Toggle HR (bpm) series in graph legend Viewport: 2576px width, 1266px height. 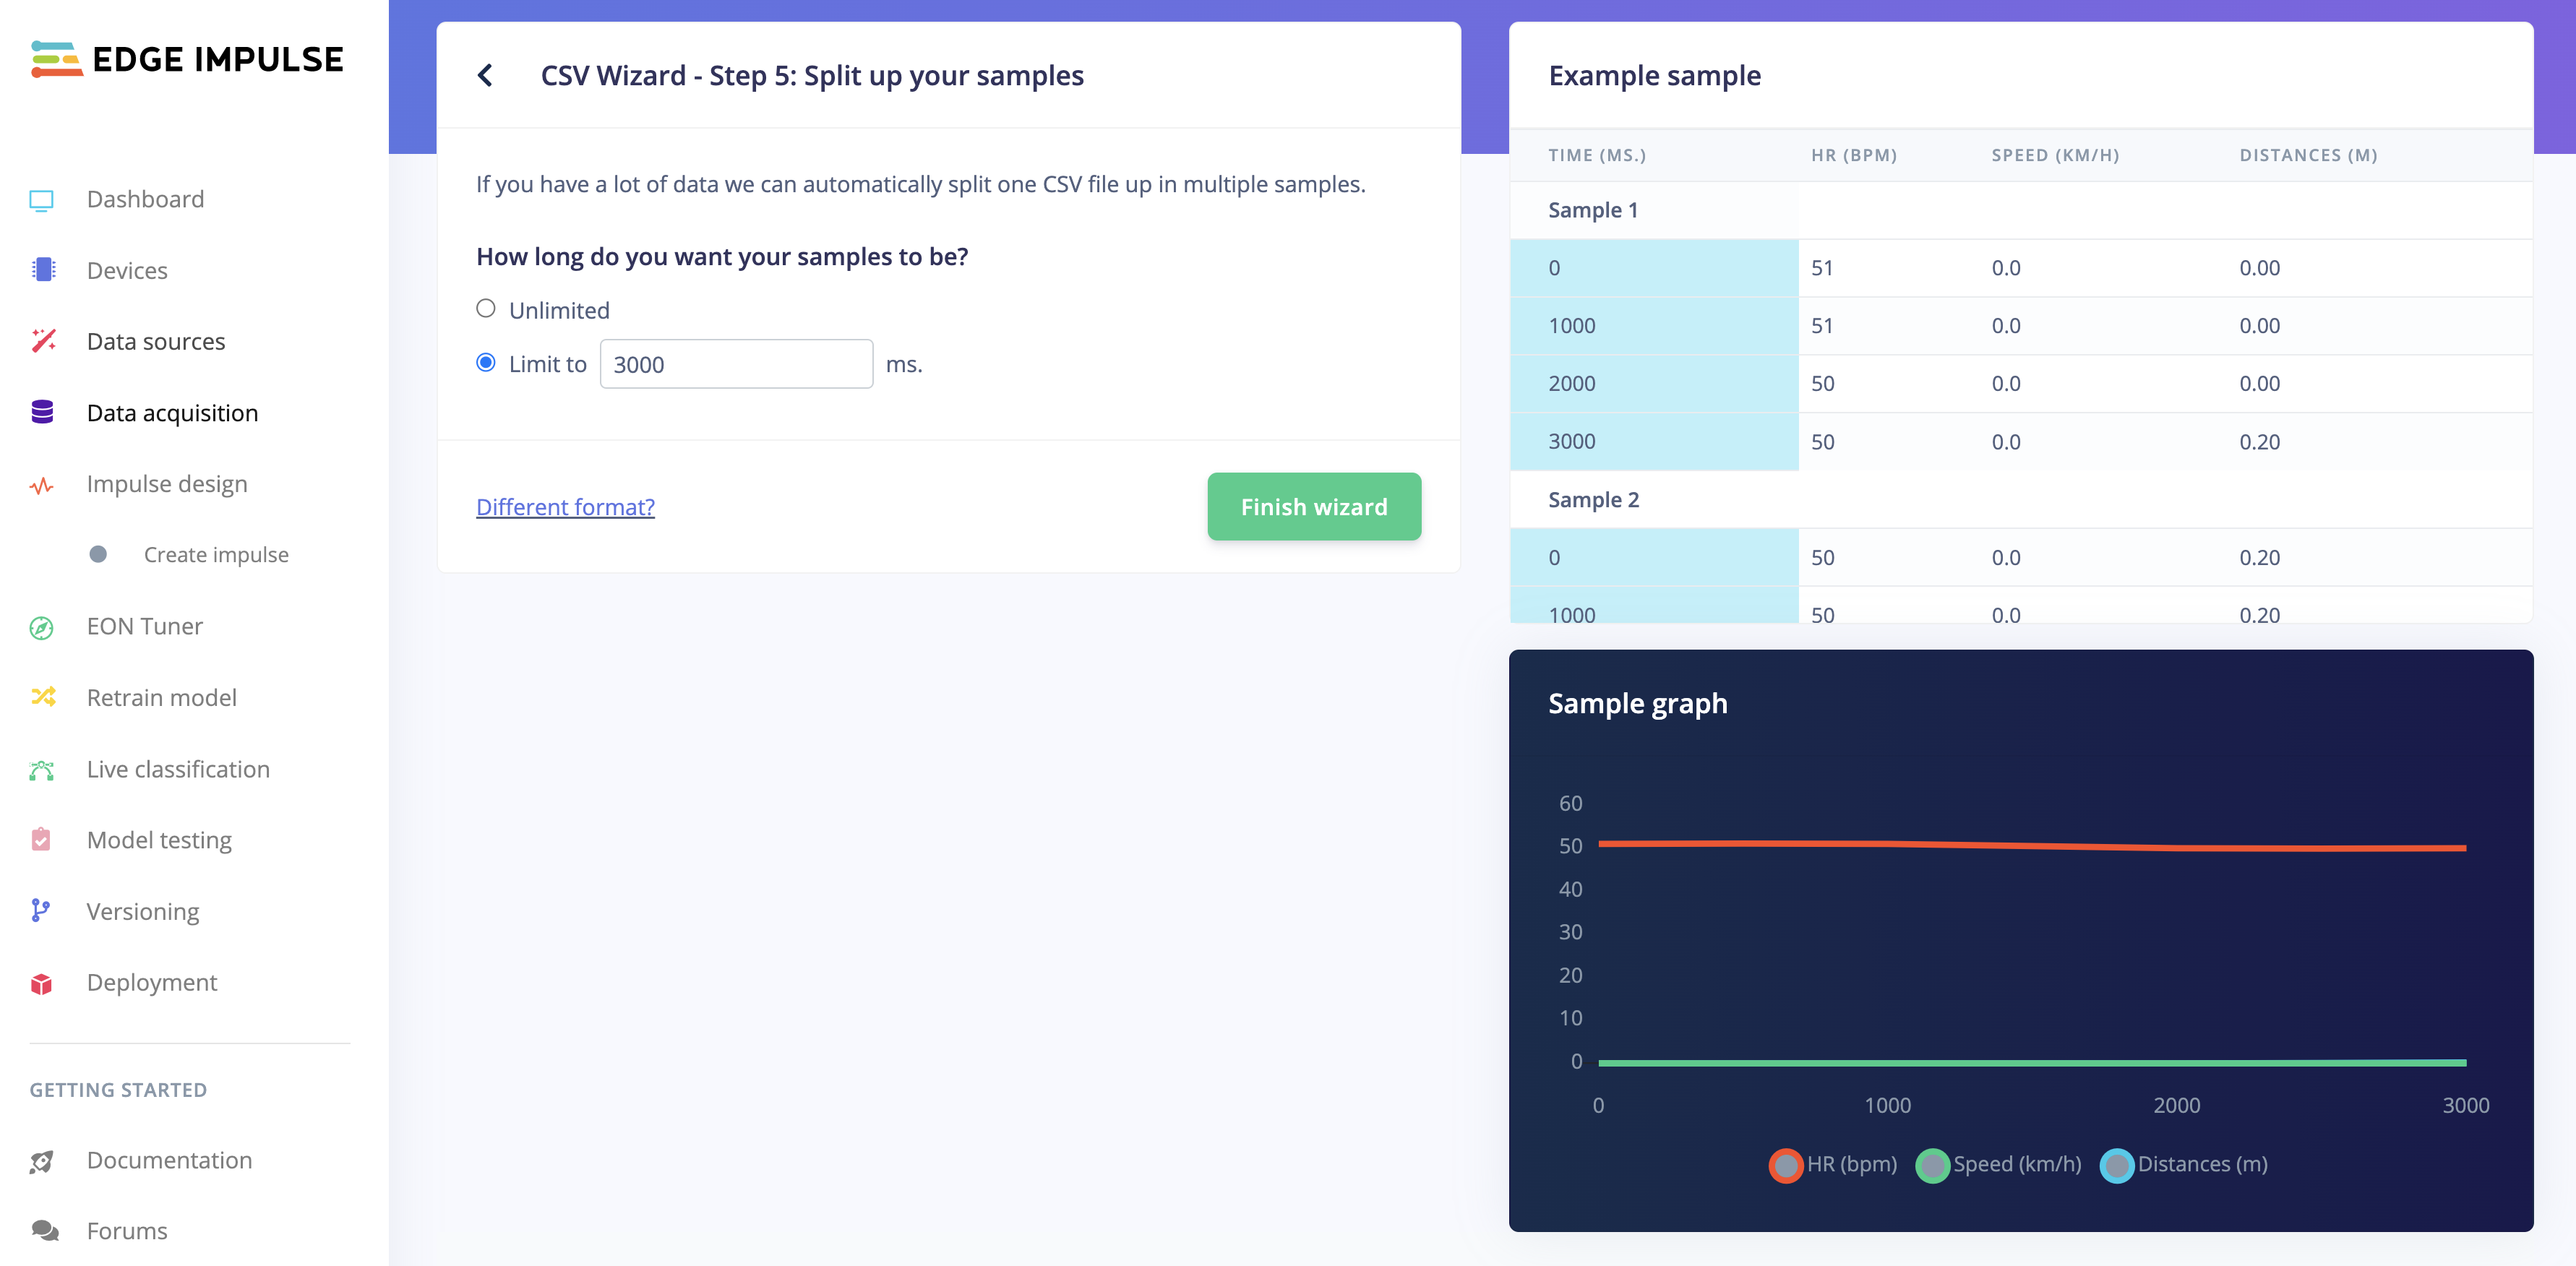pos(1785,1165)
